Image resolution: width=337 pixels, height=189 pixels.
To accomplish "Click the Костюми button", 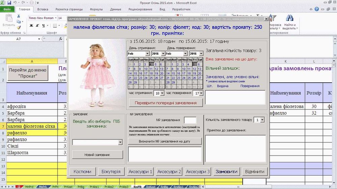I will click(82, 171).
